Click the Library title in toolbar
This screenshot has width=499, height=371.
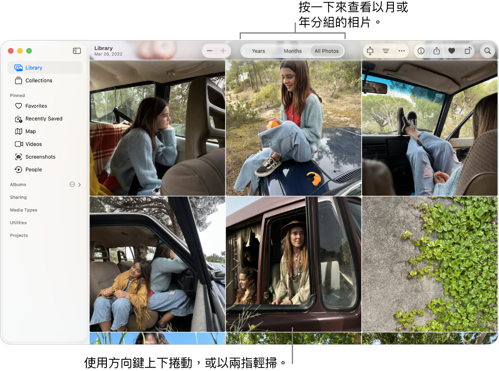pyautogui.click(x=103, y=48)
